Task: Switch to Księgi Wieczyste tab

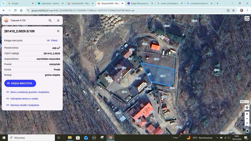Action: 140,3
